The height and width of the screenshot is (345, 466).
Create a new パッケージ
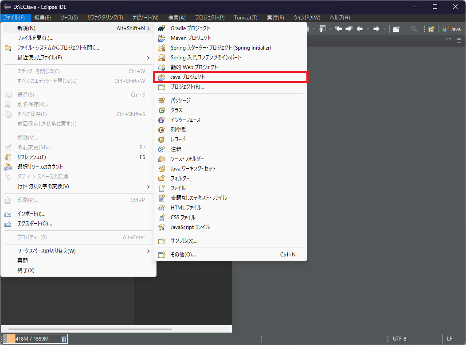coord(231,101)
